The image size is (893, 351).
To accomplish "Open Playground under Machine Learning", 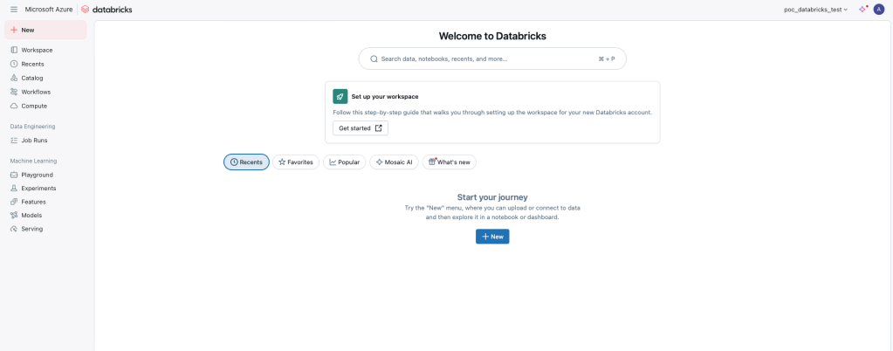I will click(37, 175).
